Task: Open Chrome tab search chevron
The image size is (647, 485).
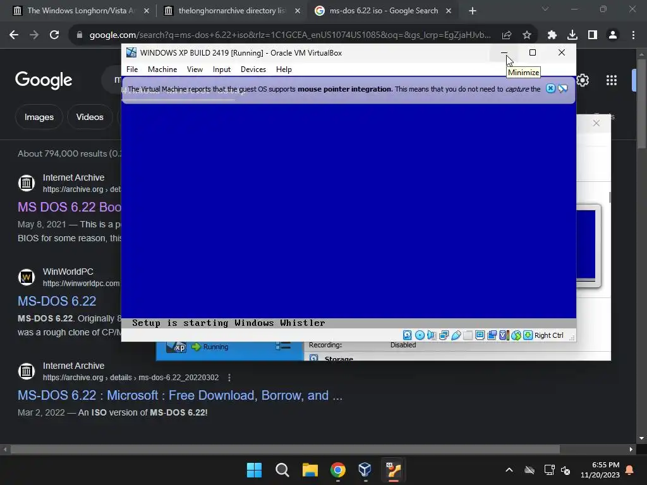Action: (x=545, y=9)
